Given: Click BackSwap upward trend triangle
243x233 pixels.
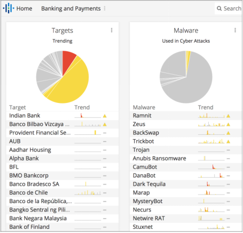Looking at the screenshot, I should [x=229, y=133].
